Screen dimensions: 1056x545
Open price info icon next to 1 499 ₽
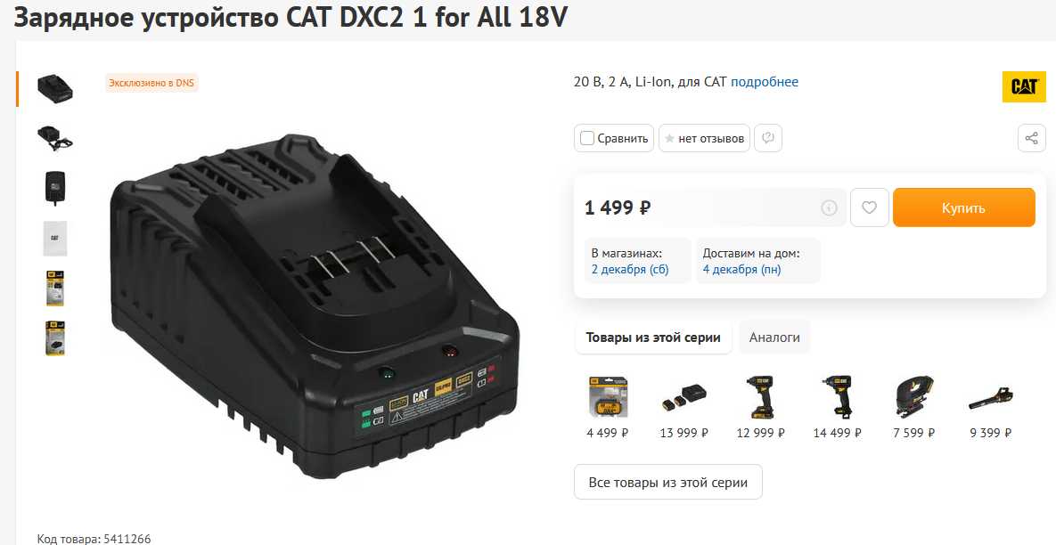click(829, 207)
